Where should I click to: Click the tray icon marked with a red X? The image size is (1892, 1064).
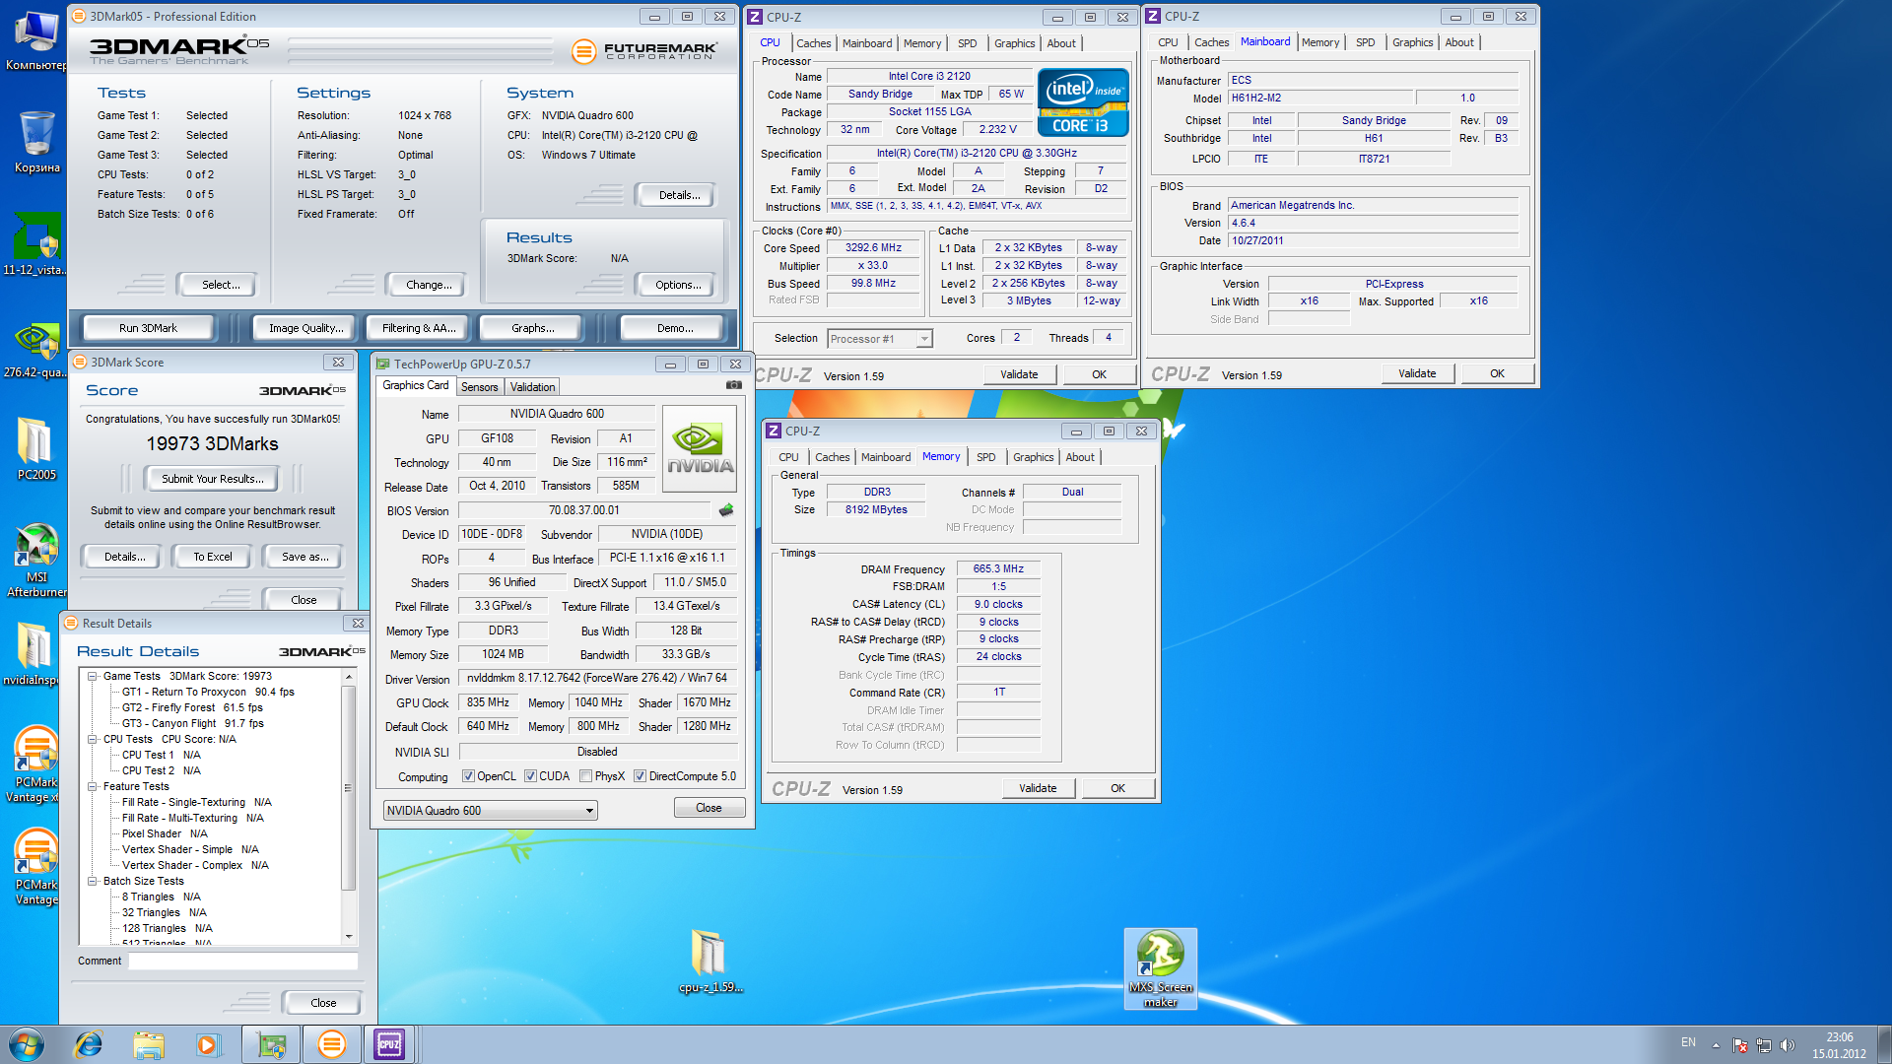(1740, 1045)
